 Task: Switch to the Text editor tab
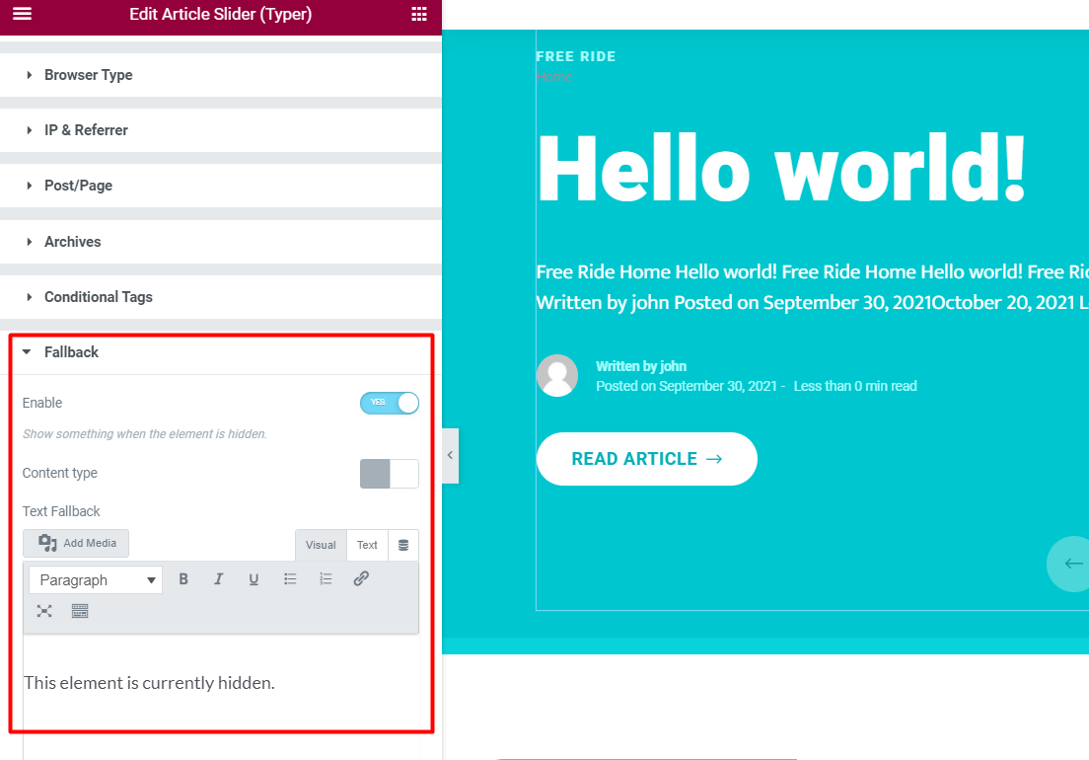coord(367,546)
